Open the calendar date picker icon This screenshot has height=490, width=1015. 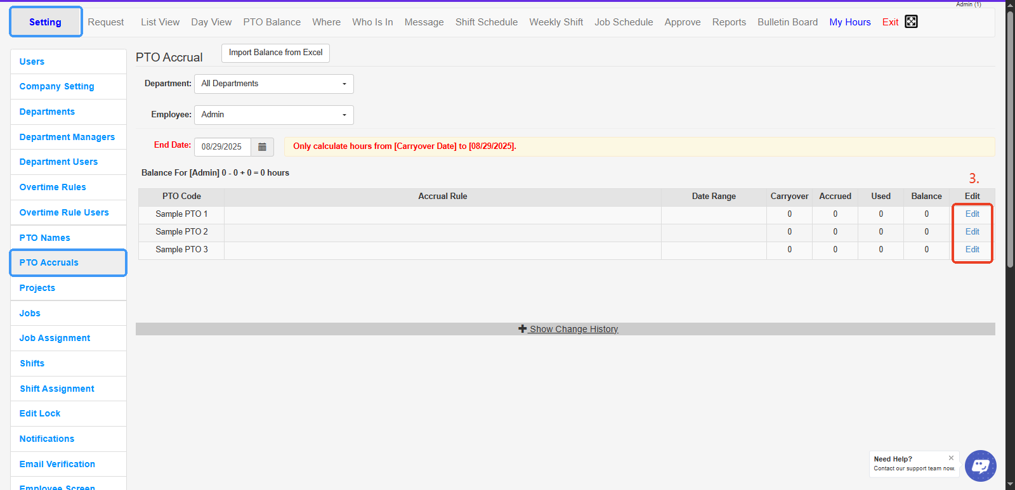tap(262, 147)
